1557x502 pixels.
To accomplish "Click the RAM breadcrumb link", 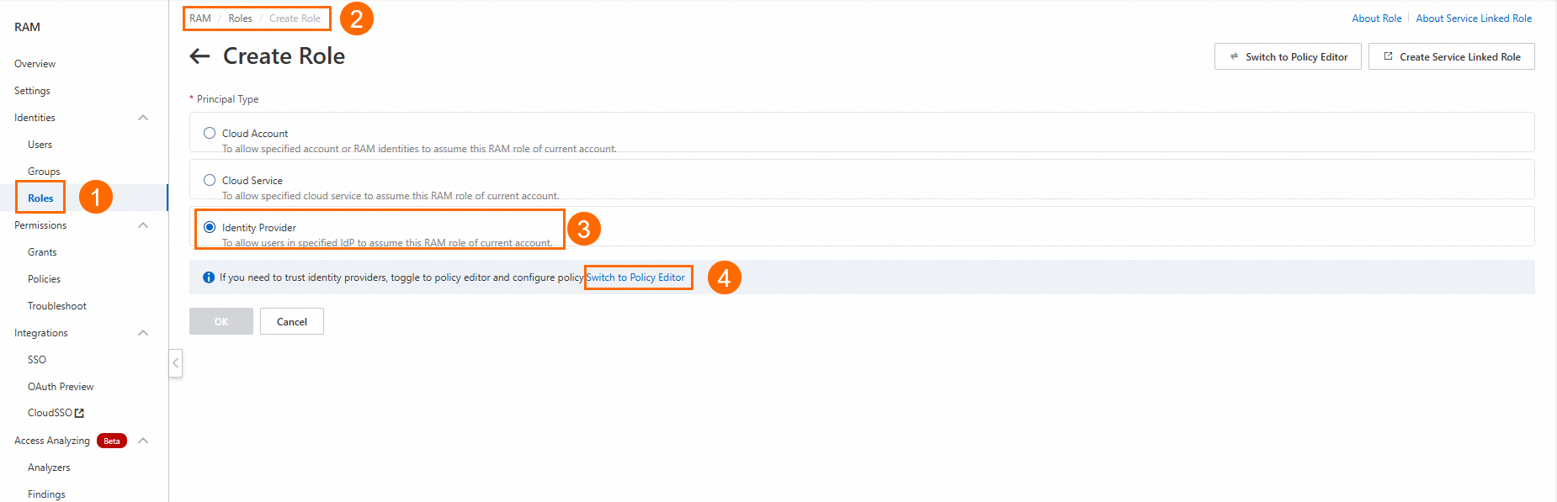I will point(200,18).
